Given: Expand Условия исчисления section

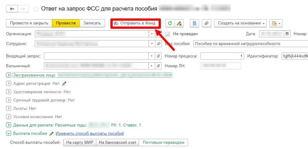Looking at the screenshot, I should coord(9,117).
